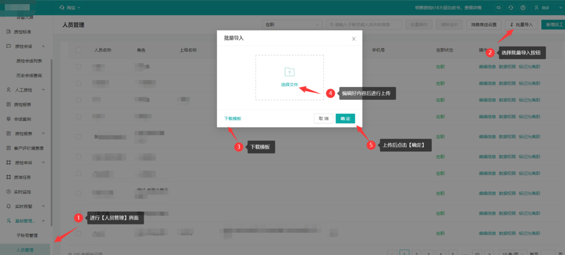Focus the 子账号 or 人员名称 search field
Image resolution: width=565 pixels, height=255 pixels.
click(x=364, y=25)
